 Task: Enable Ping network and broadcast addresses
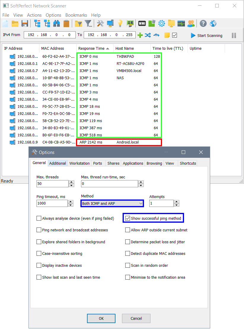click(x=39, y=230)
